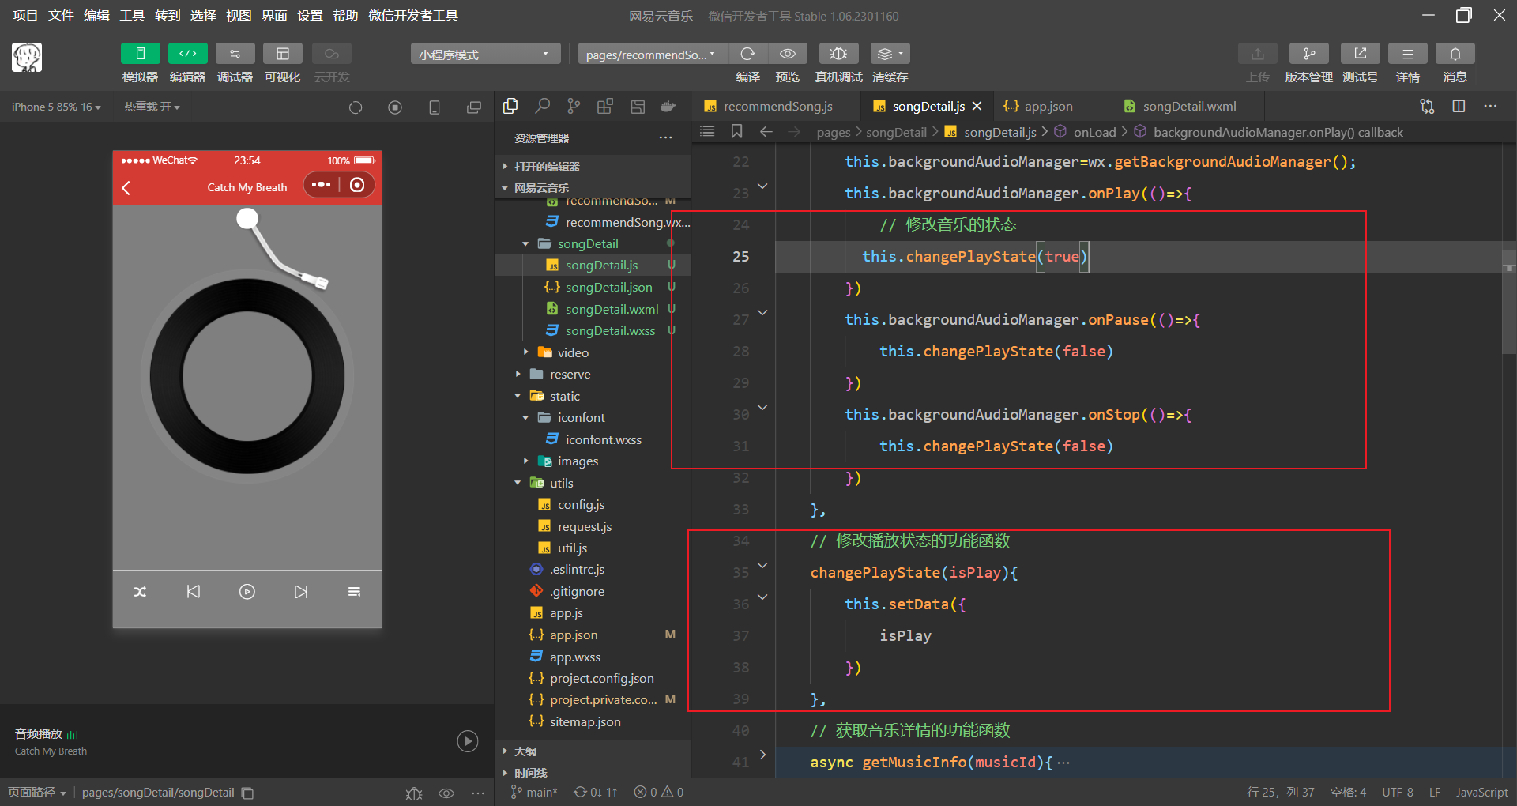Toggle the simulator device frame icon
This screenshot has height=806, width=1517.
pos(435,107)
